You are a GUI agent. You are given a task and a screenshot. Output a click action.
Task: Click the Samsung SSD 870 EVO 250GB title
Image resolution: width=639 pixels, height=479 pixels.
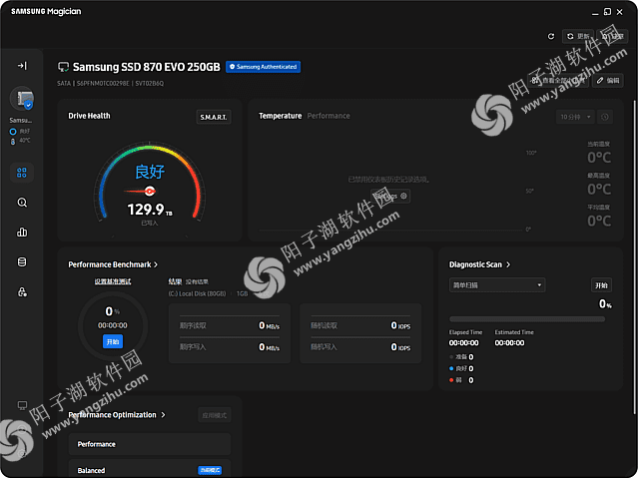pyautogui.click(x=147, y=67)
